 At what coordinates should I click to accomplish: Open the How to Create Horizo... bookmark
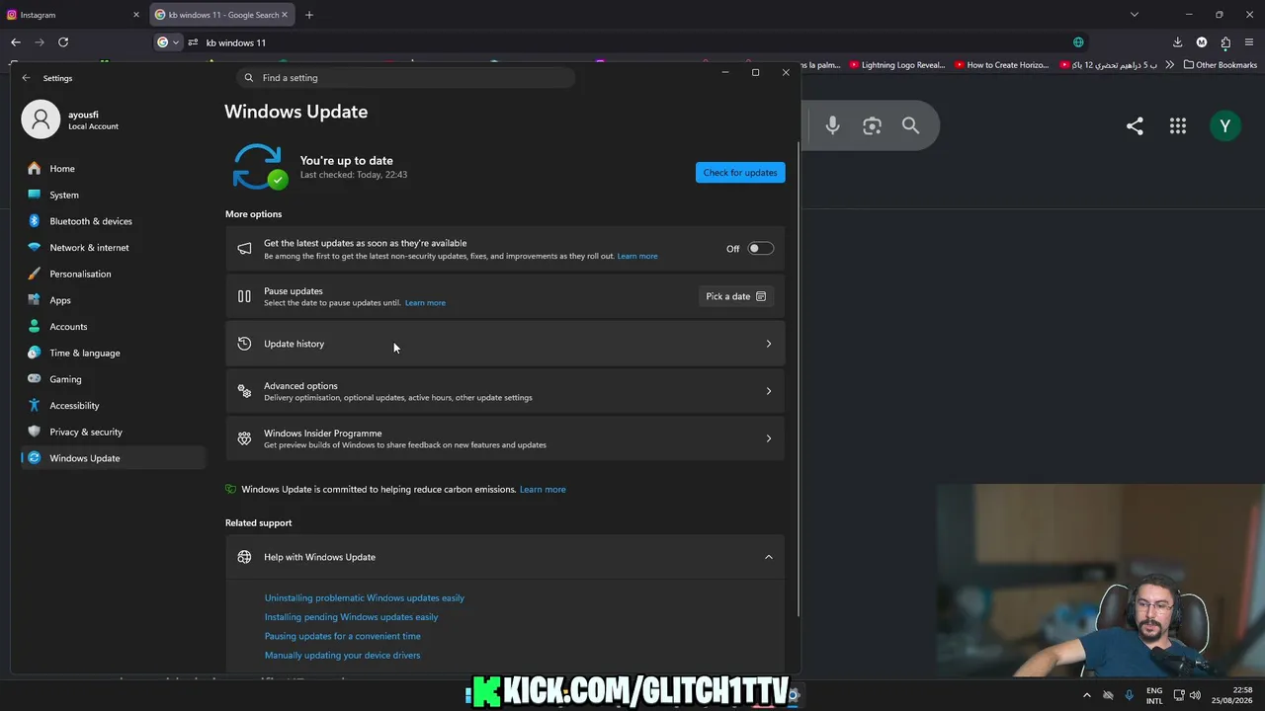click(x=1001, y=65)
